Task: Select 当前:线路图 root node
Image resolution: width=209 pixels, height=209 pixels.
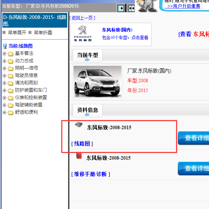Action: 20,46
